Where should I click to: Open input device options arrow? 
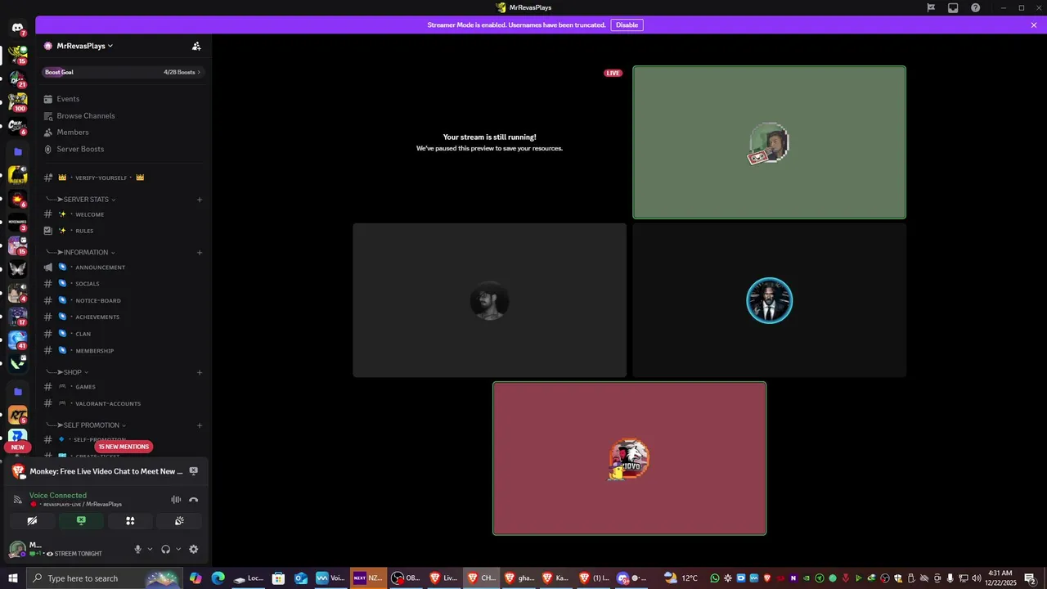(150, 550)
